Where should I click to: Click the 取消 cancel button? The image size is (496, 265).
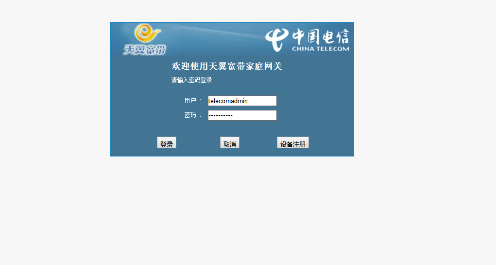click(x=230, y=142)
